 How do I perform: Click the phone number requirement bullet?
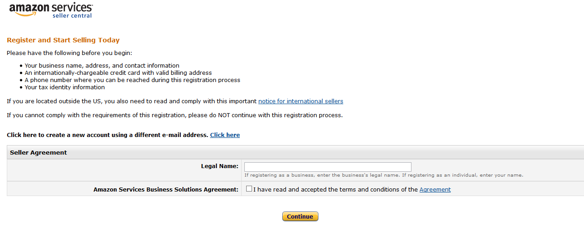click(132, 80)
